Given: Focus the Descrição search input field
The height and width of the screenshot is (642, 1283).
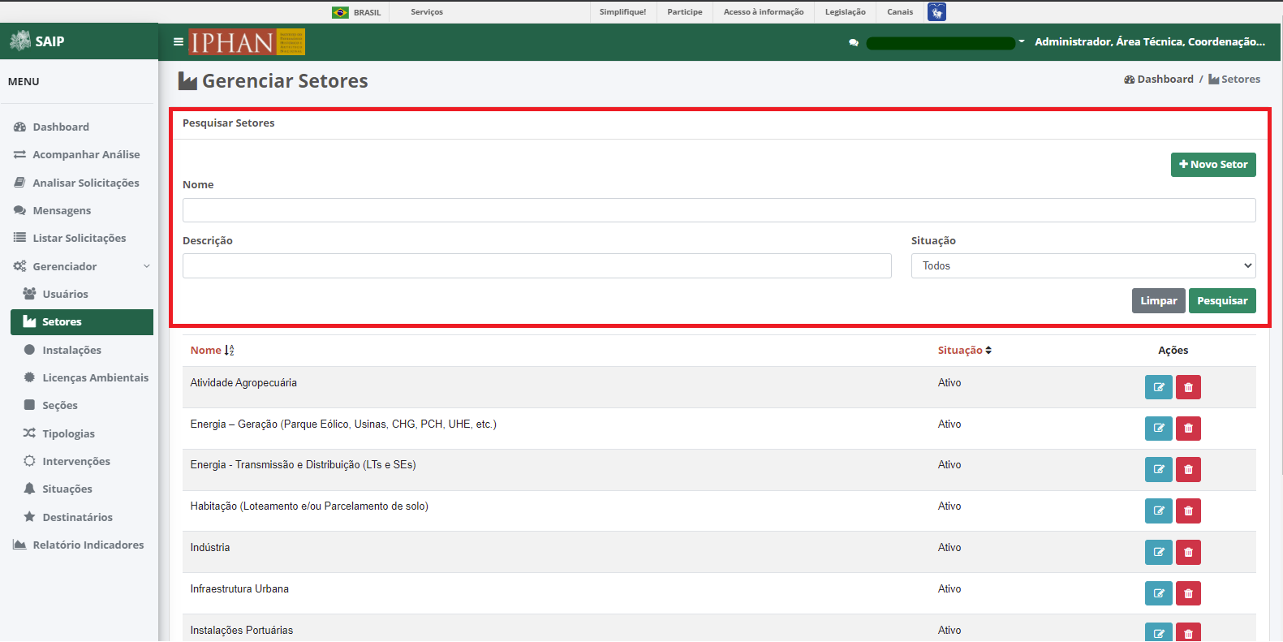Looking at the screenshot, I should coord(536,266).
